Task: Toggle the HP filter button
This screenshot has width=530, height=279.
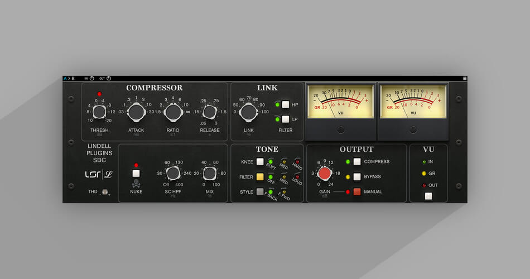Action: 286,104
